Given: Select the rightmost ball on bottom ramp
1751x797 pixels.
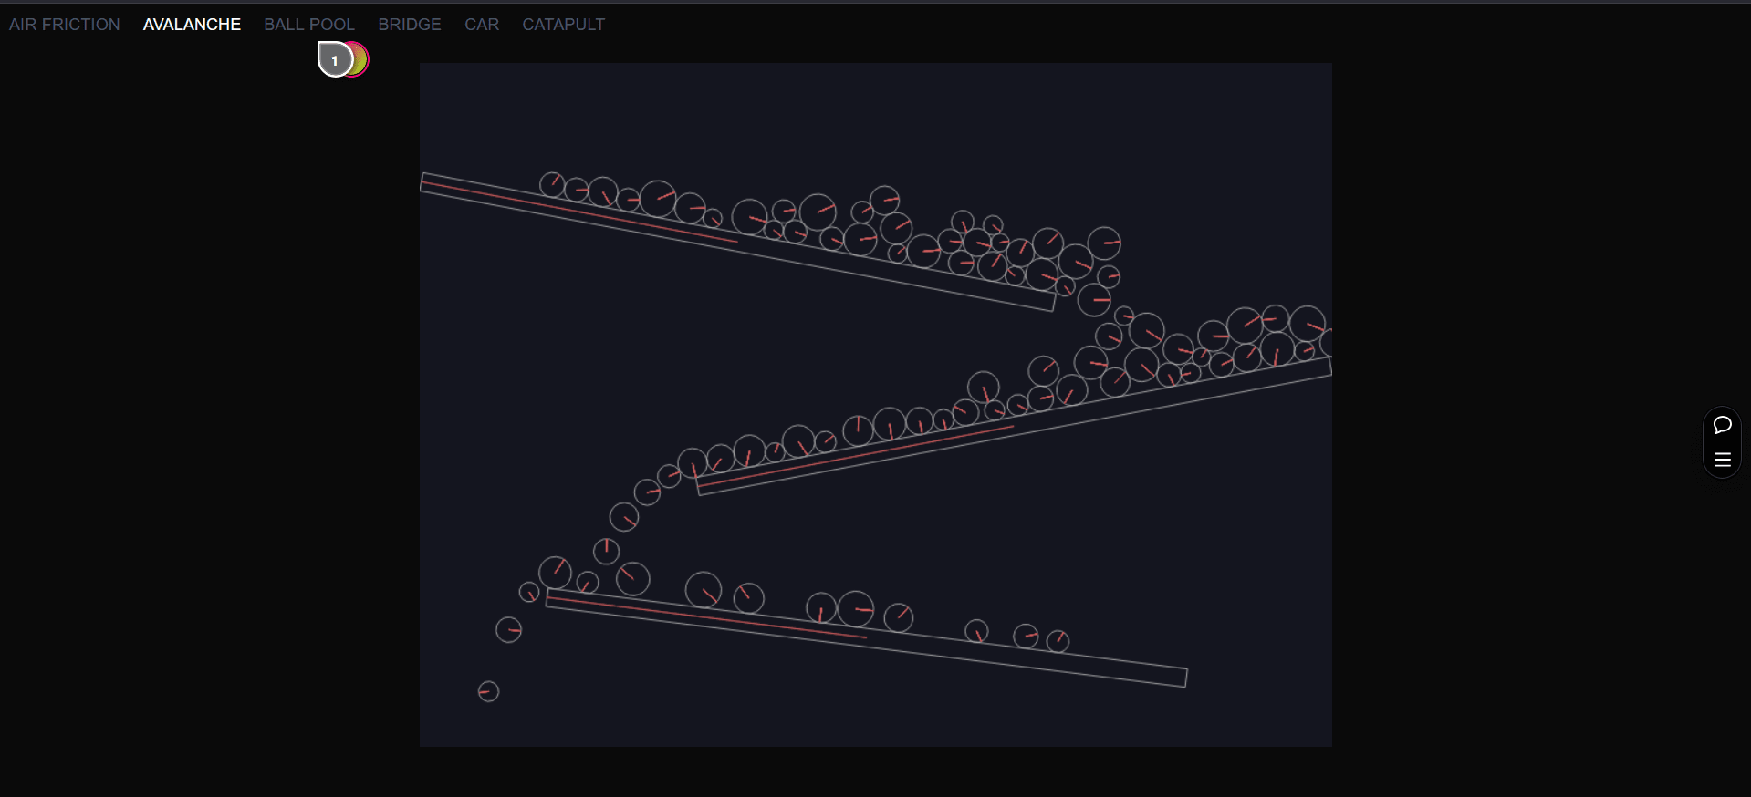Looking at the screenshot, I should tap(1058, 641).
